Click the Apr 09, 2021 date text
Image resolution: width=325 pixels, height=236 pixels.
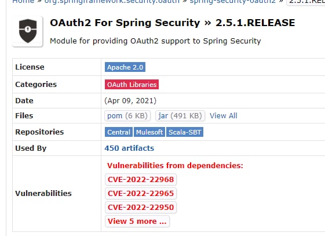click(x=130, y=101)
